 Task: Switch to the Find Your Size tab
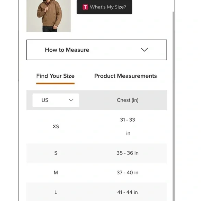pyautogui.click(x=55, y=76)
